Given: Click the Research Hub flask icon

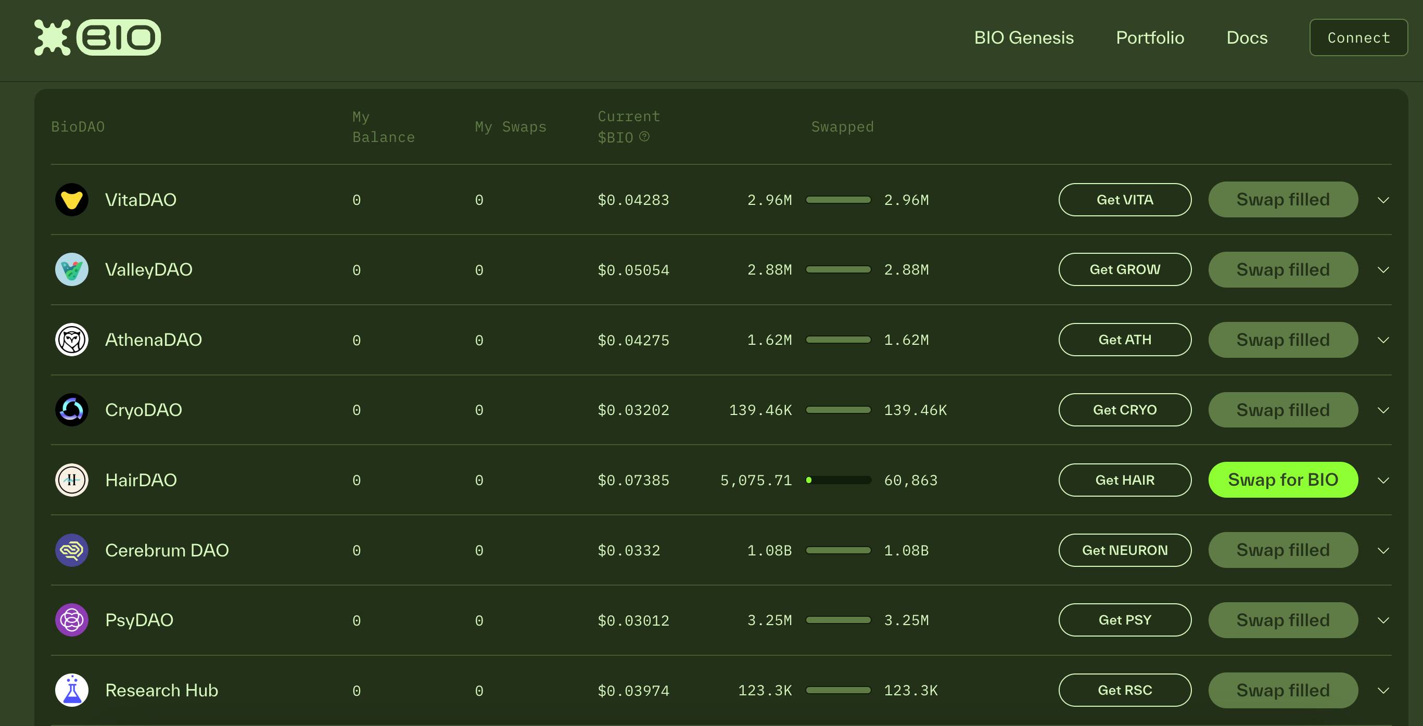Looking at the screenshot, I should 72,690.
